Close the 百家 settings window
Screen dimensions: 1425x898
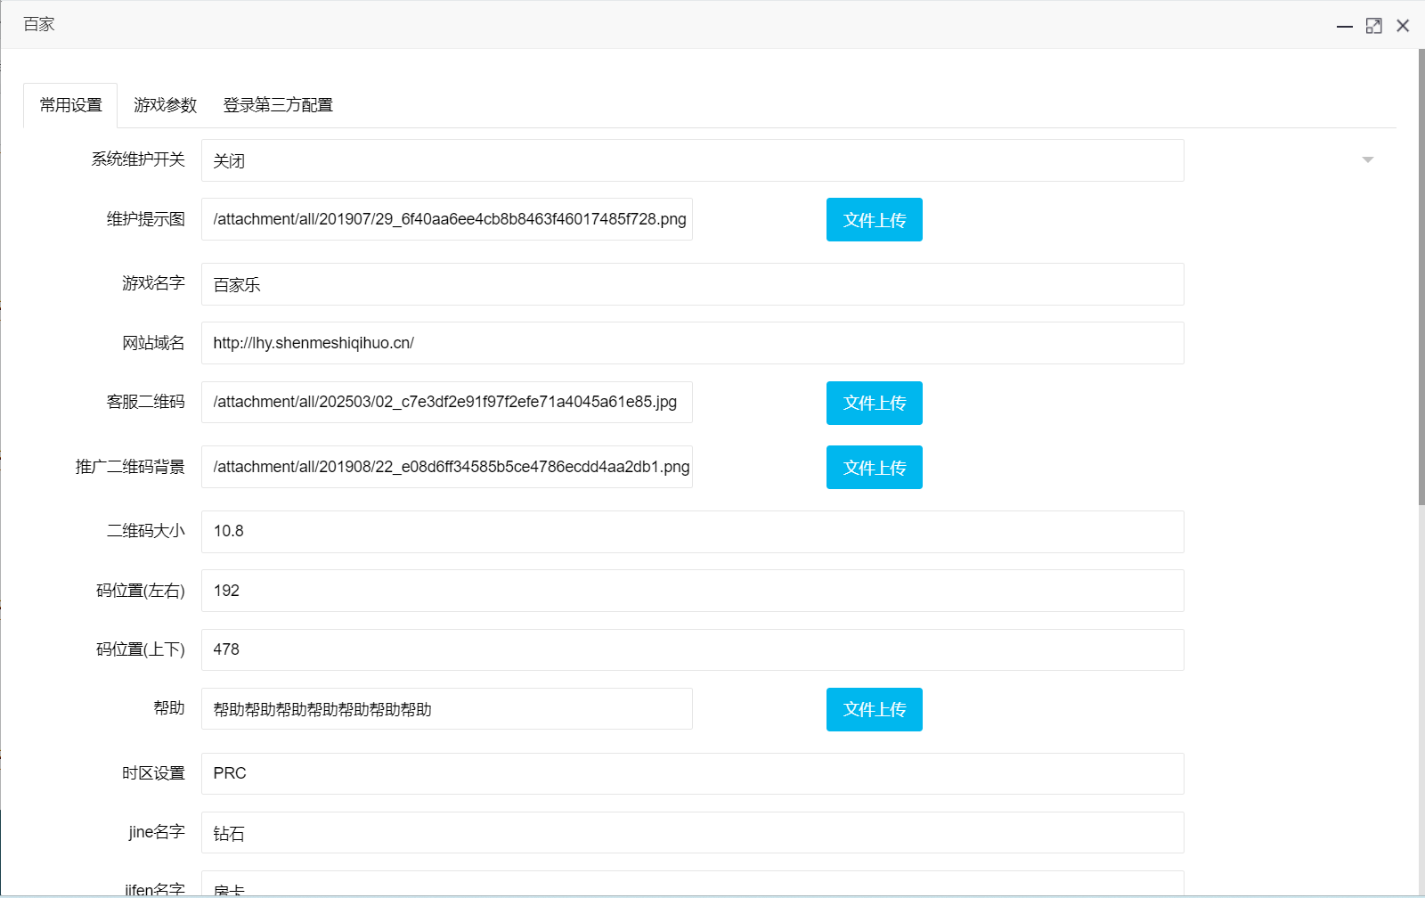point(1403,25)
